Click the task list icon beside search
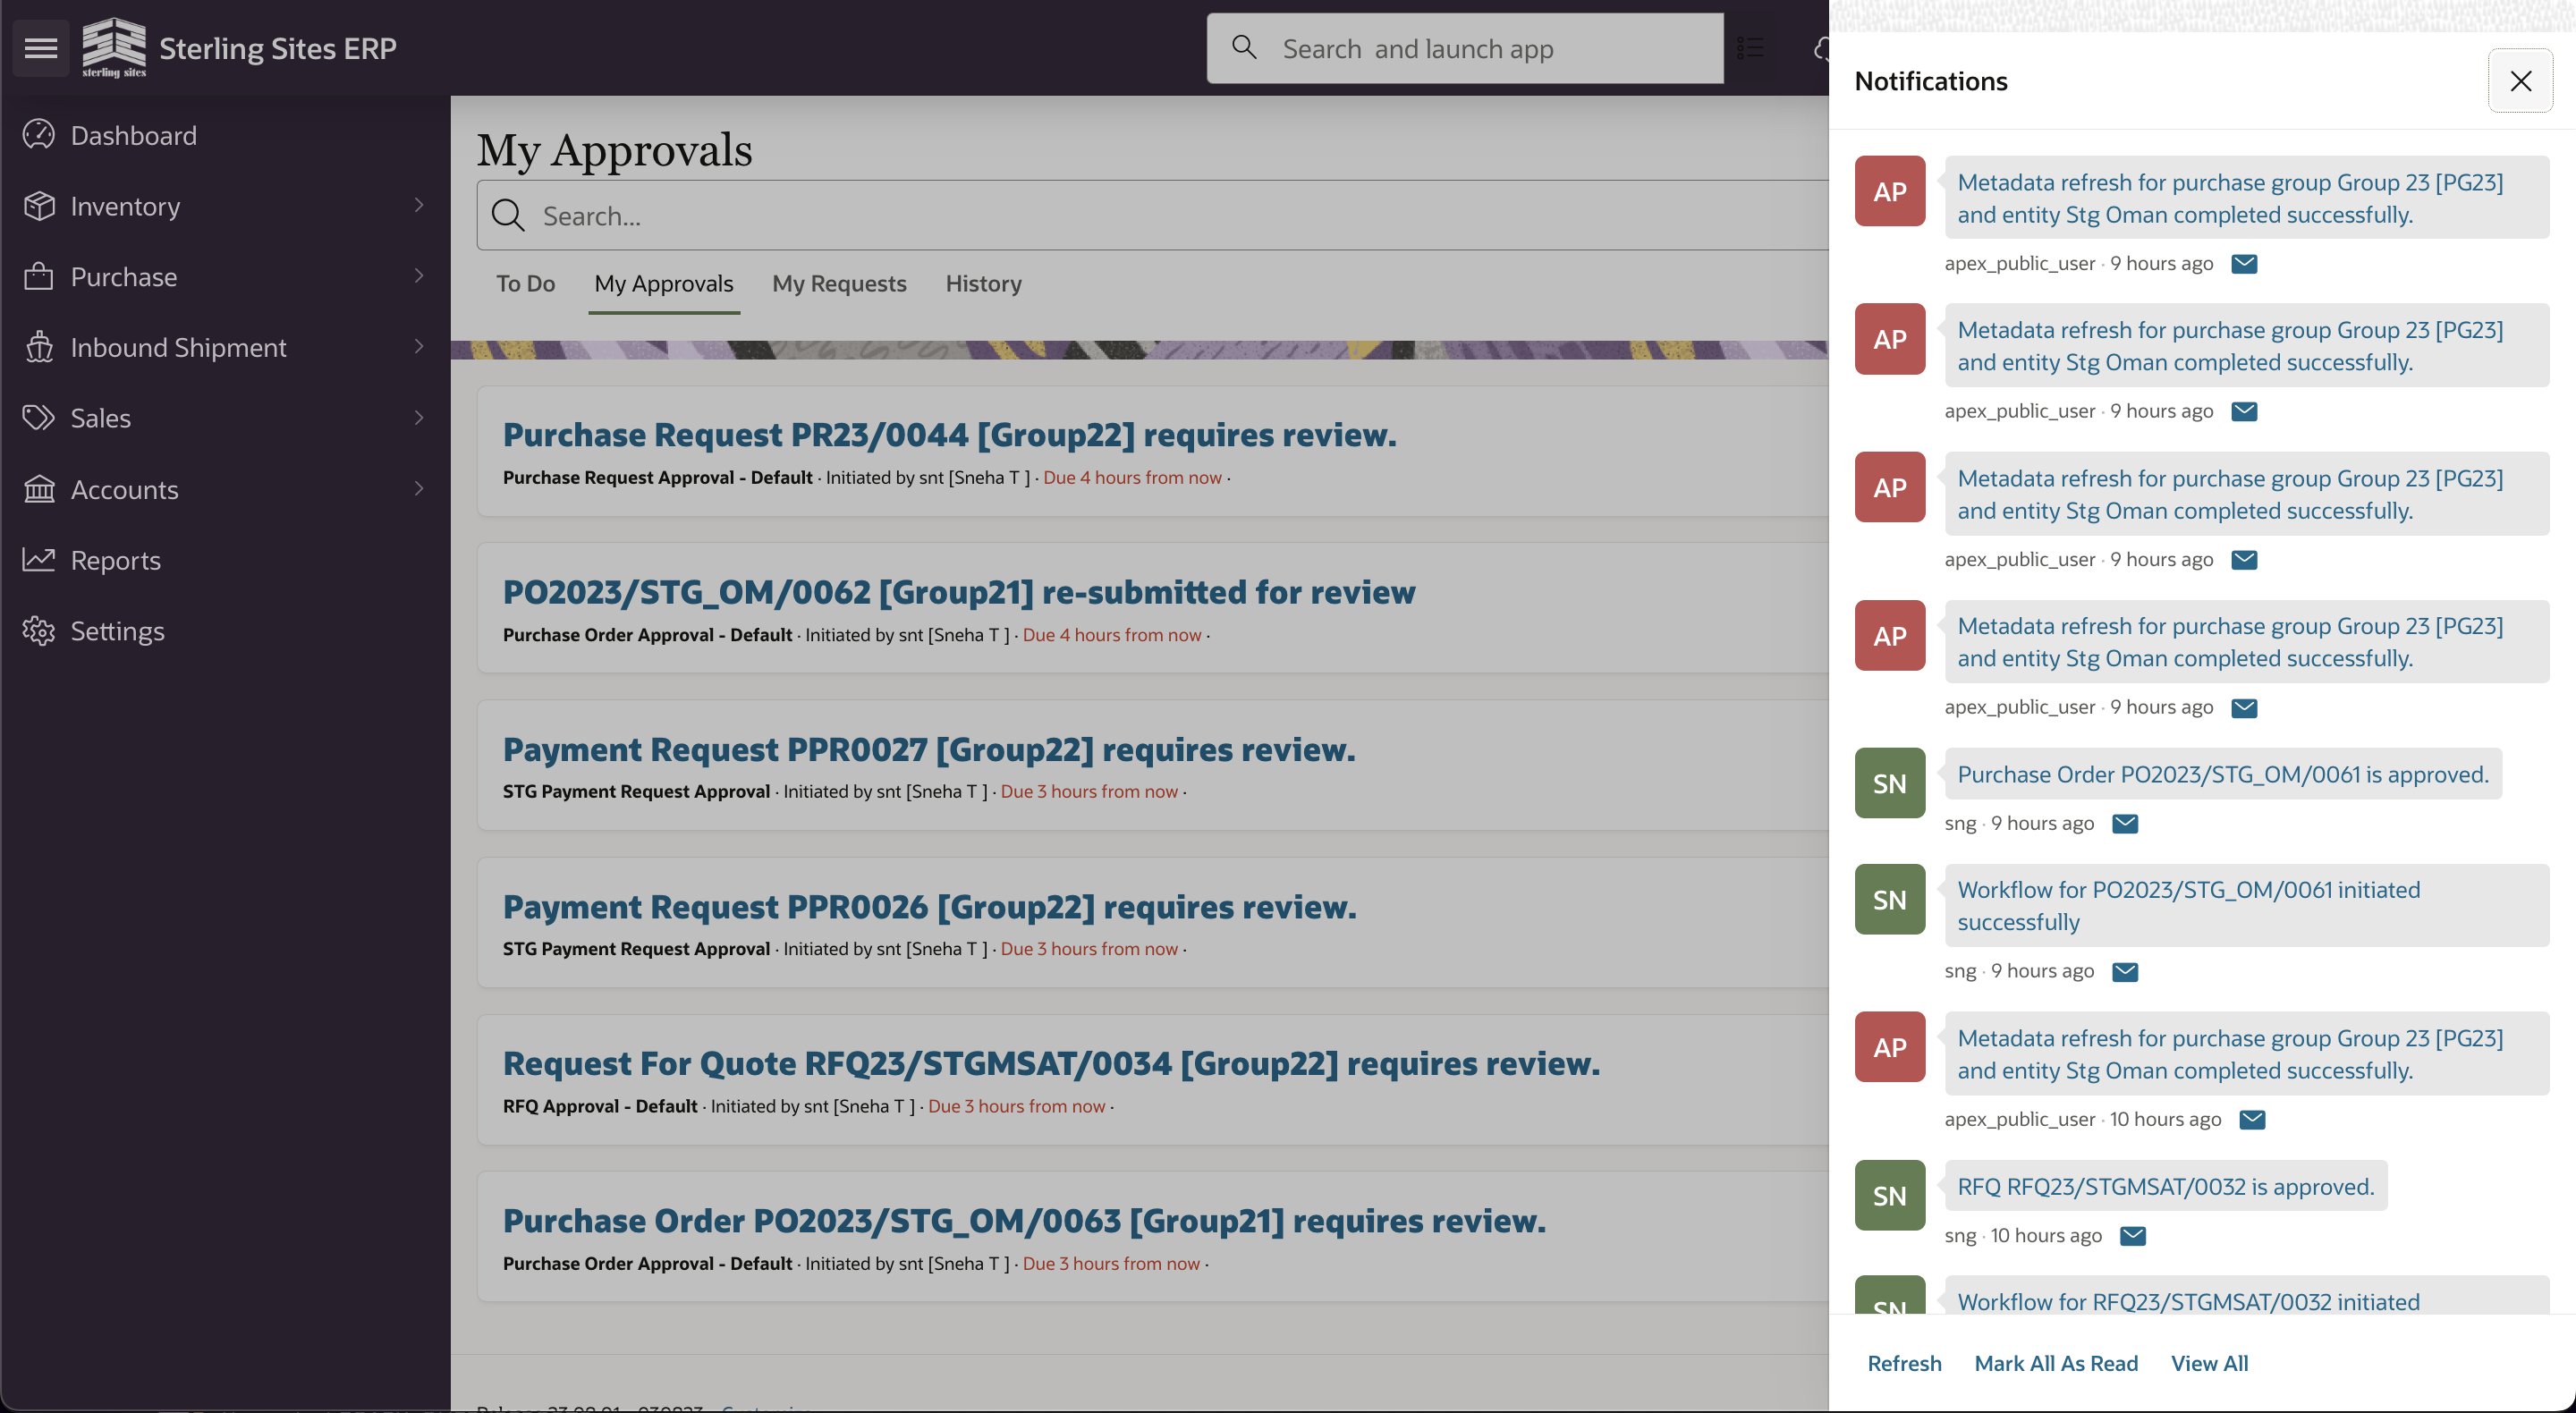 click(1750, 48)
